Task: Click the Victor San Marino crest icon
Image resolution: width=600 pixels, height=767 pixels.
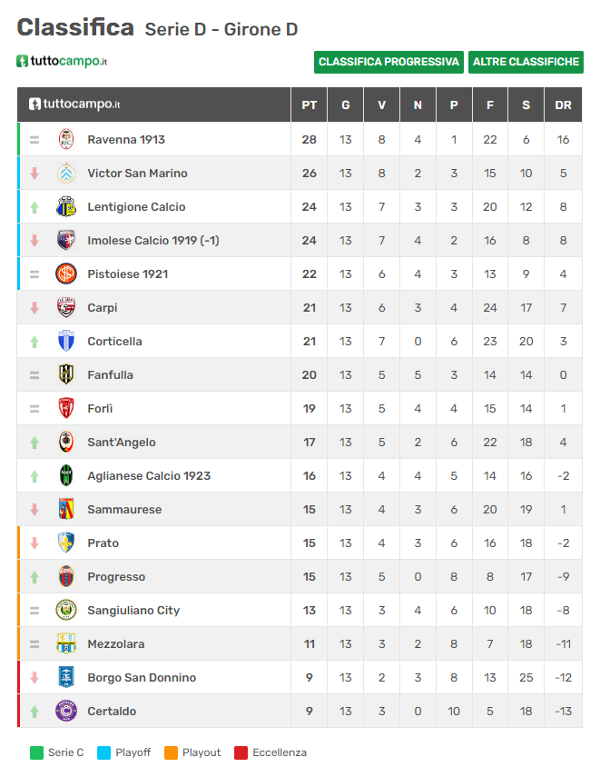Action: (66, 174)
